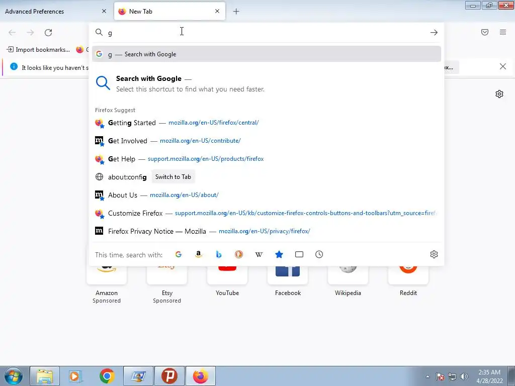Open the volume control in system tray
515x386 pixels.
pyautogui.click(x=464, y=376)
